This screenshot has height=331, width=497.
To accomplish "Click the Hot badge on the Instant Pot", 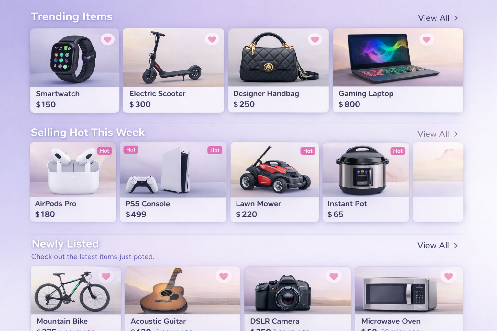I will pyautogui.click(x=398, y=151).
